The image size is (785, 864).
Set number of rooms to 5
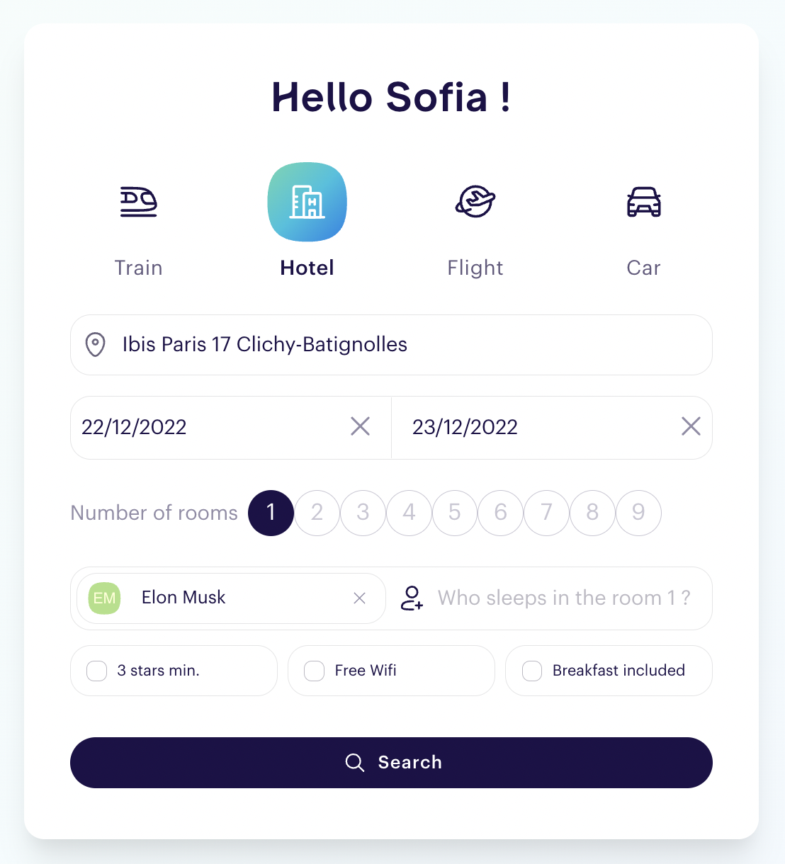pos(455,513)
